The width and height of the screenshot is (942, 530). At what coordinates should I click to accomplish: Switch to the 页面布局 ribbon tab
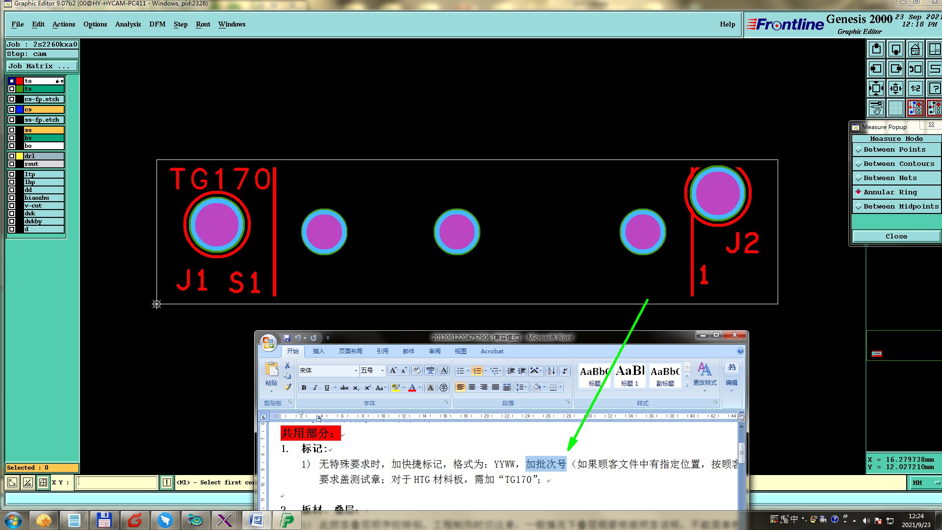[350, 351]
